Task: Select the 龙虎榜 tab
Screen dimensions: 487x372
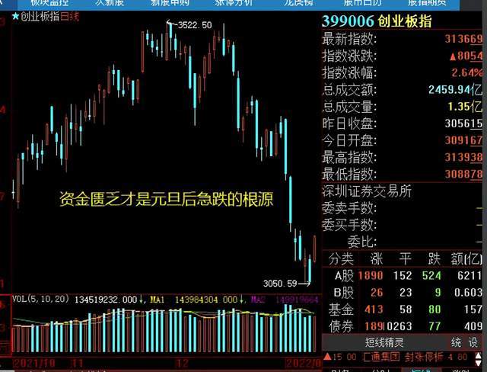Action: [x=298, y=3]
